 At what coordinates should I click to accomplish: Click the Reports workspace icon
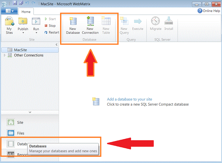click(x=11, y=154)
